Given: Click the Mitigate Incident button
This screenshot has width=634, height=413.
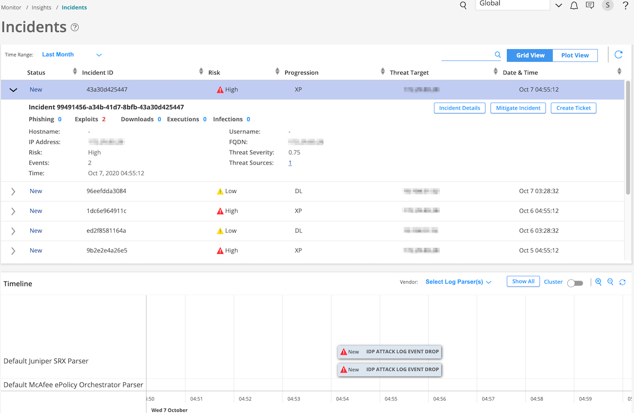Looking at the screenshot, I should [x=518, y=108].
